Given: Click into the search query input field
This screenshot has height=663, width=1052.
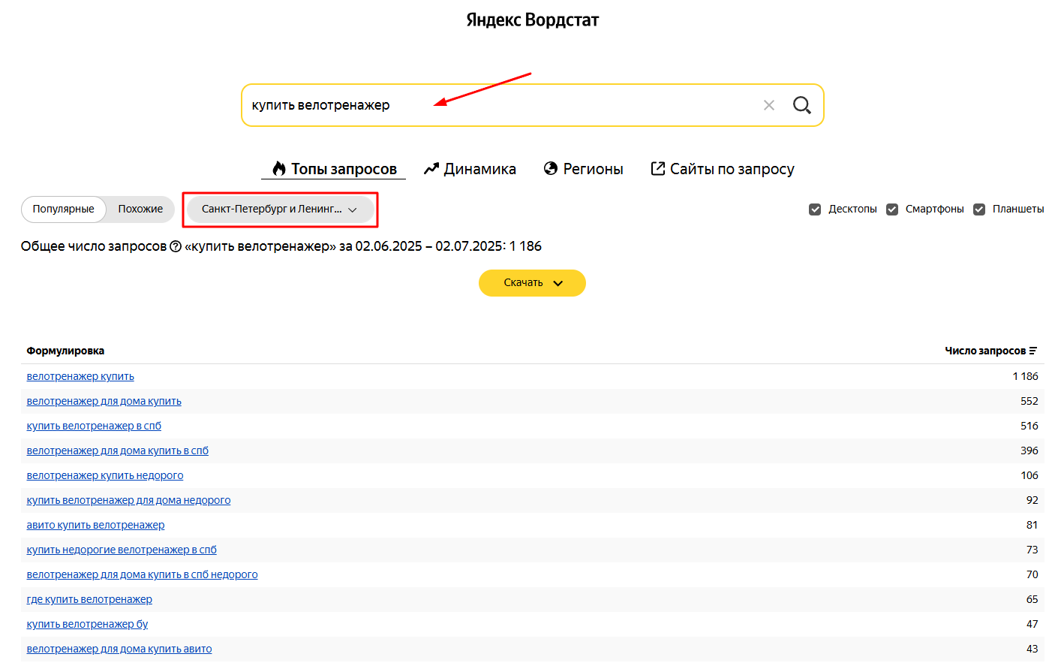Looking at the screenshot, I should (x=495, y=105).
